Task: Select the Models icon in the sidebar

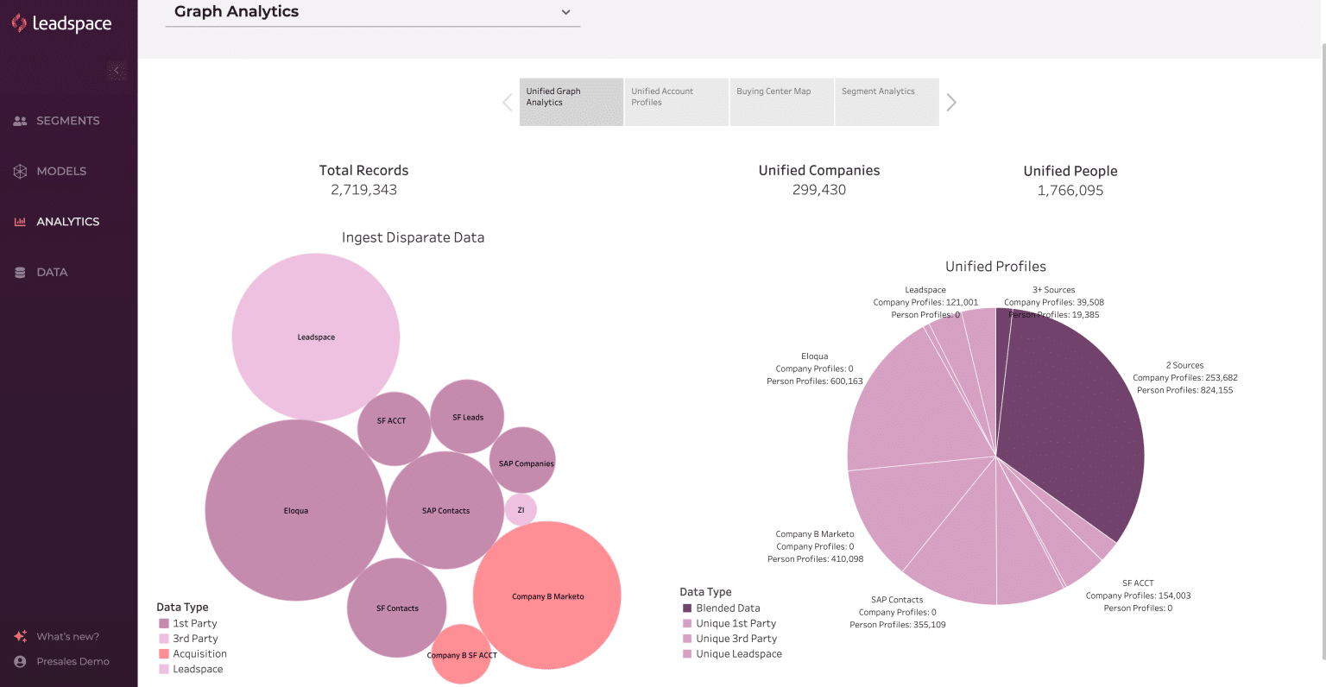Action: click(x=19, y=171)
